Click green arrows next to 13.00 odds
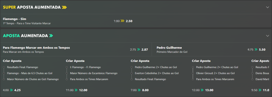The image size is (272, 97). (202, 90)
